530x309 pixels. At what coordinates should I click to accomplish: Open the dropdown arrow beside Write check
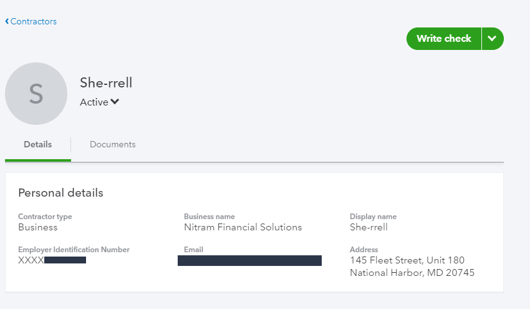point(493,39)
